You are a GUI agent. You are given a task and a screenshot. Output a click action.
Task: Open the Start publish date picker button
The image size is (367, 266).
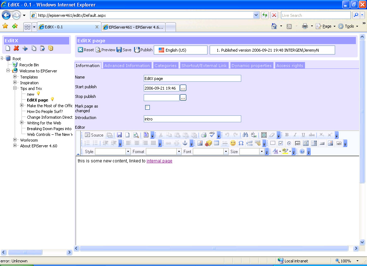point(183,88)
